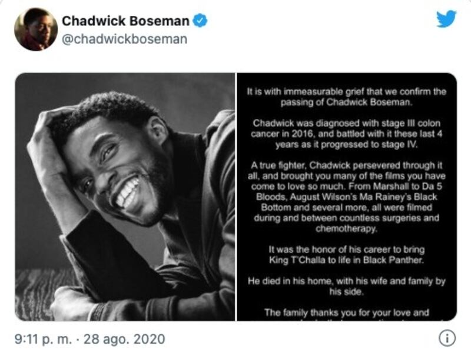
Task: Click the "immeasurable grief" opening paragraph
Action: coord(346,96)
